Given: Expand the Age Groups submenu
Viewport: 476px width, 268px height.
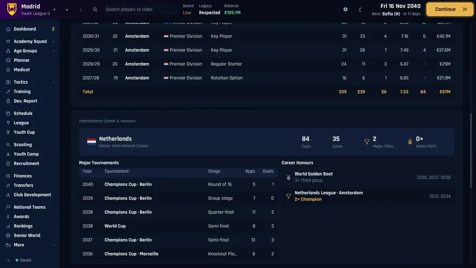Looking at the screenshot, I should click(x=54, y=51).
